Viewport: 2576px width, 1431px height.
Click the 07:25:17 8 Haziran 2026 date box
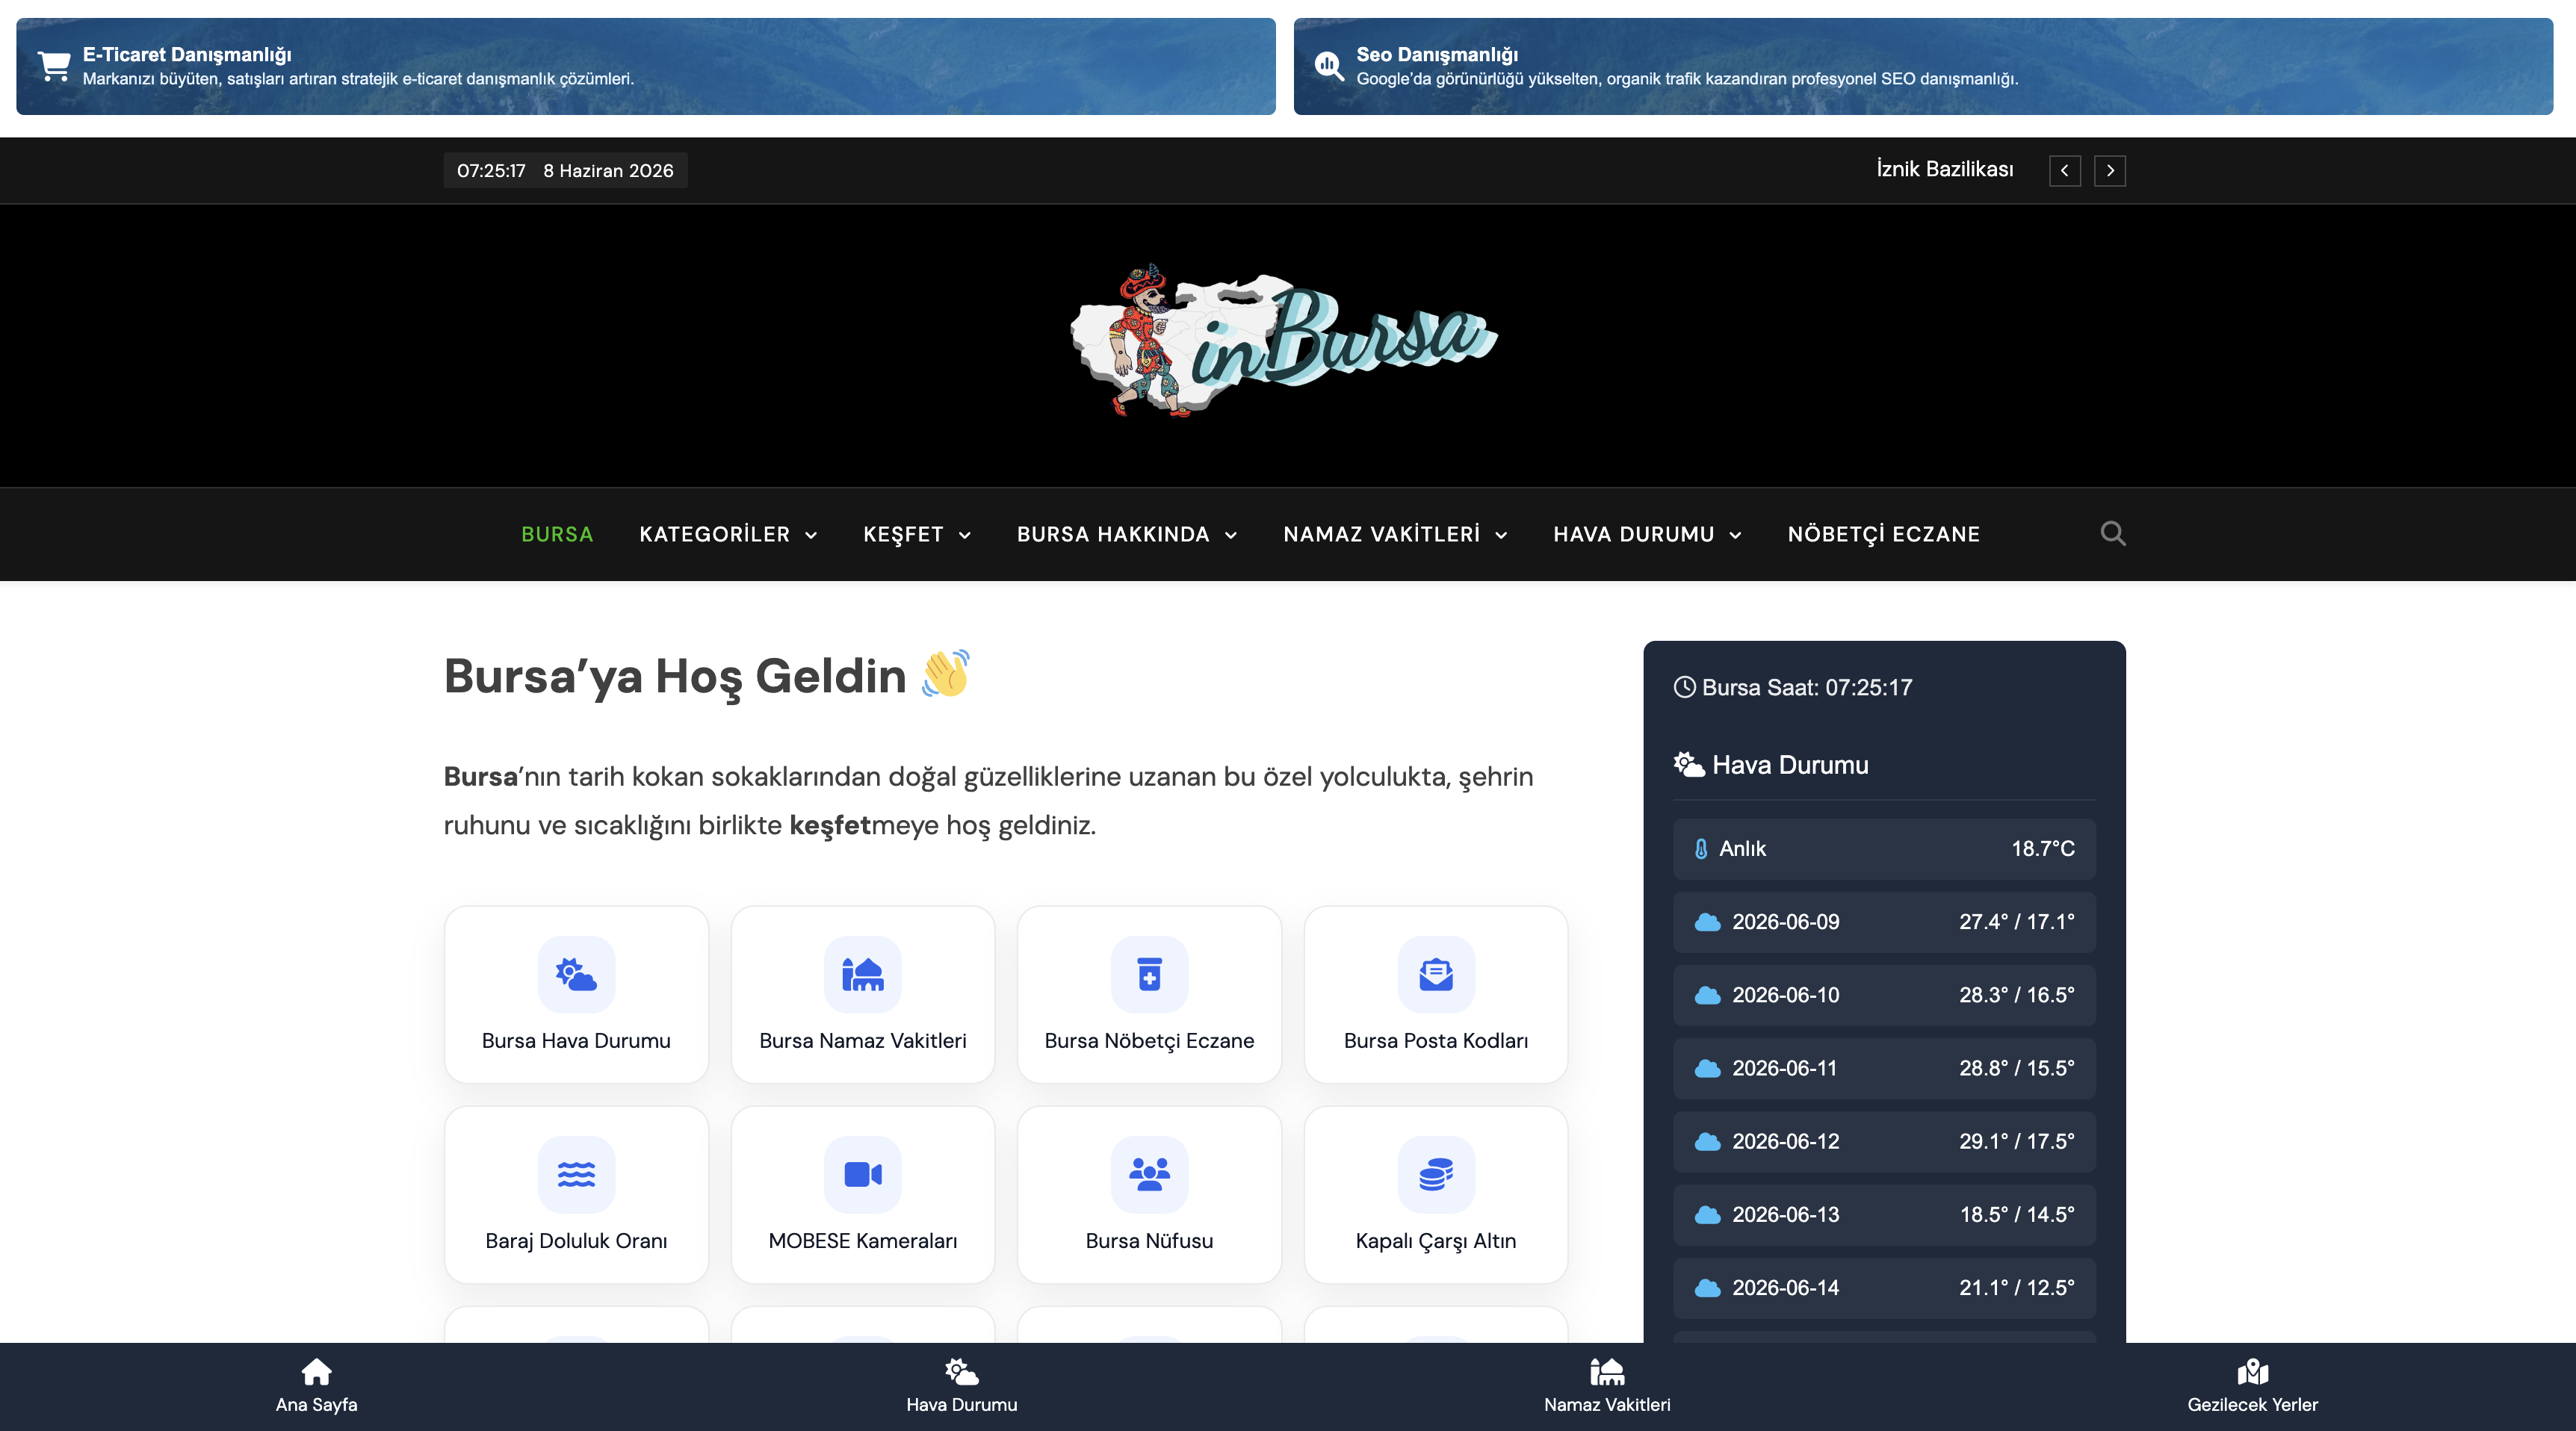click(565, 171)
